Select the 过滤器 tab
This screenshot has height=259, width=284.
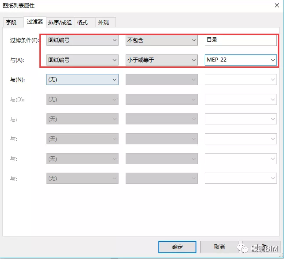point(35,21)
